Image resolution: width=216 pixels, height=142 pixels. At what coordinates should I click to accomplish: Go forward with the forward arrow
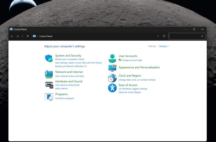click(18, 36)
